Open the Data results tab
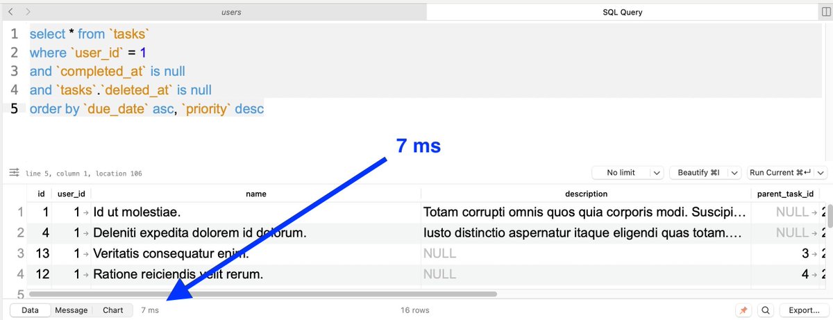The image size is (833, 320). click(x=30, y=310)
